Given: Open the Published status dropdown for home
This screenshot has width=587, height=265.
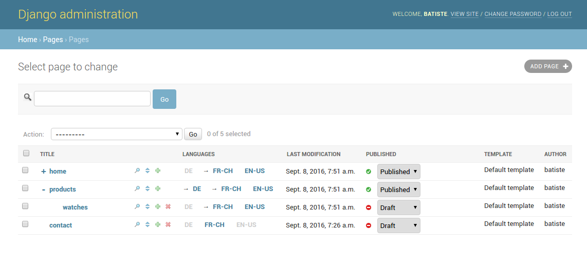Looking at the screenshot, I should [x=399, y=172].
